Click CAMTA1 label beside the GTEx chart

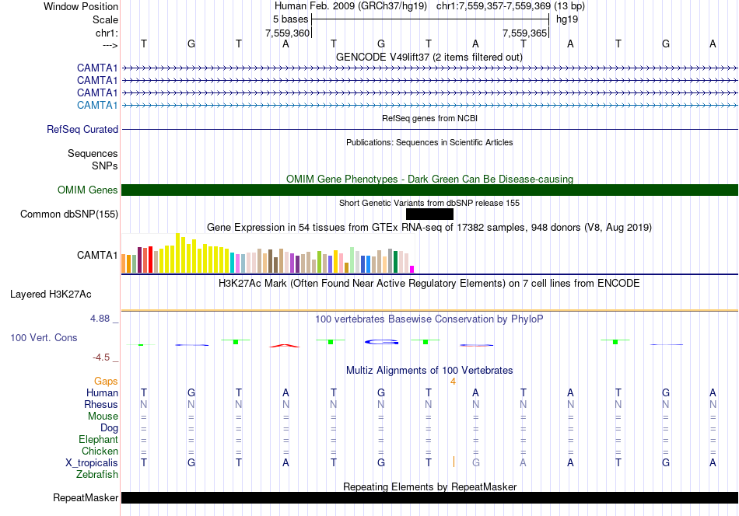(x=97, y=255)
